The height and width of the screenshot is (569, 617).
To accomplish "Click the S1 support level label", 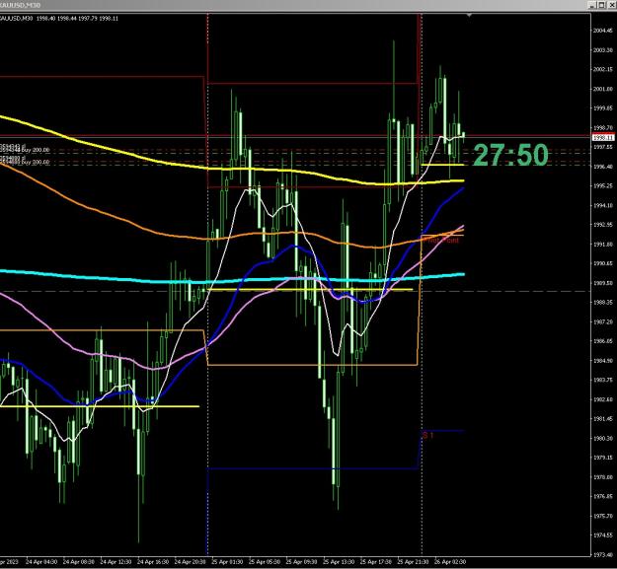I will coord(427,436).
